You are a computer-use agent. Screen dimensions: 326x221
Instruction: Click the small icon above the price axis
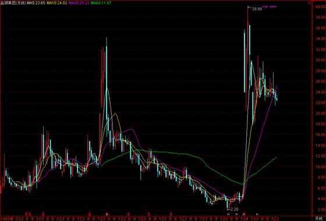(309, 3)
